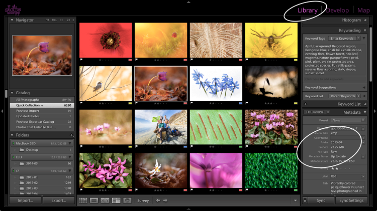Expand the Histogram panel

(365, 20)
